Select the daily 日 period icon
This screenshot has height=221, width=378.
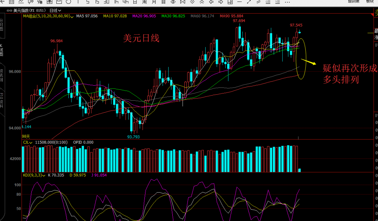[135, 2]
